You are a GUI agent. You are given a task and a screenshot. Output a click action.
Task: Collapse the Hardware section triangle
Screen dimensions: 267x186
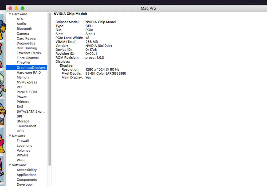click(x=10, y=14)
